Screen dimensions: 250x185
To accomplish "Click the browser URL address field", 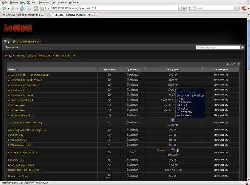I will 109,8.
